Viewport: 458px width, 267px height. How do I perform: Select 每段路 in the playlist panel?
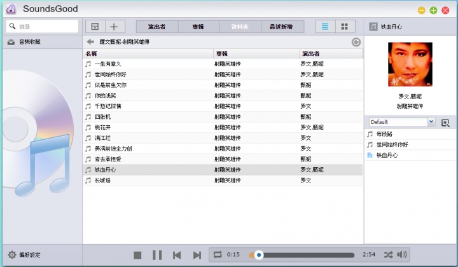click(x=410, y=134)
